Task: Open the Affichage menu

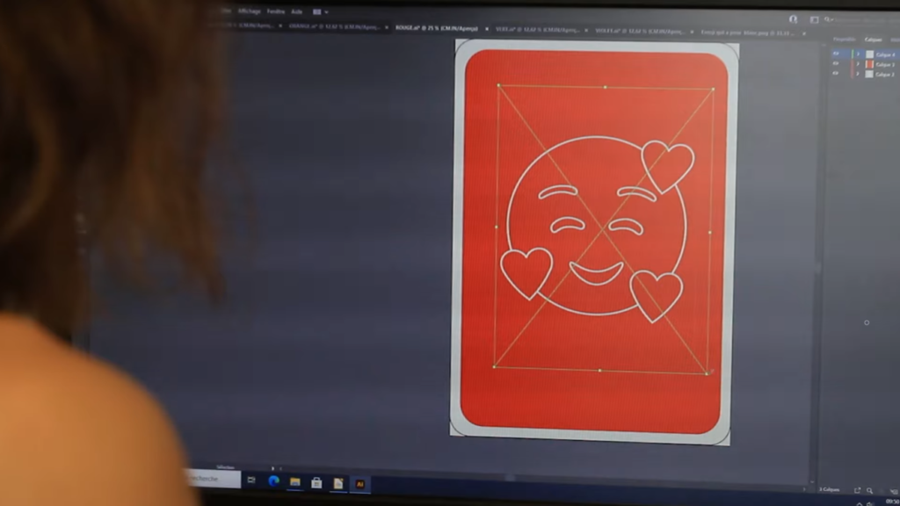Action: [249, 11]
